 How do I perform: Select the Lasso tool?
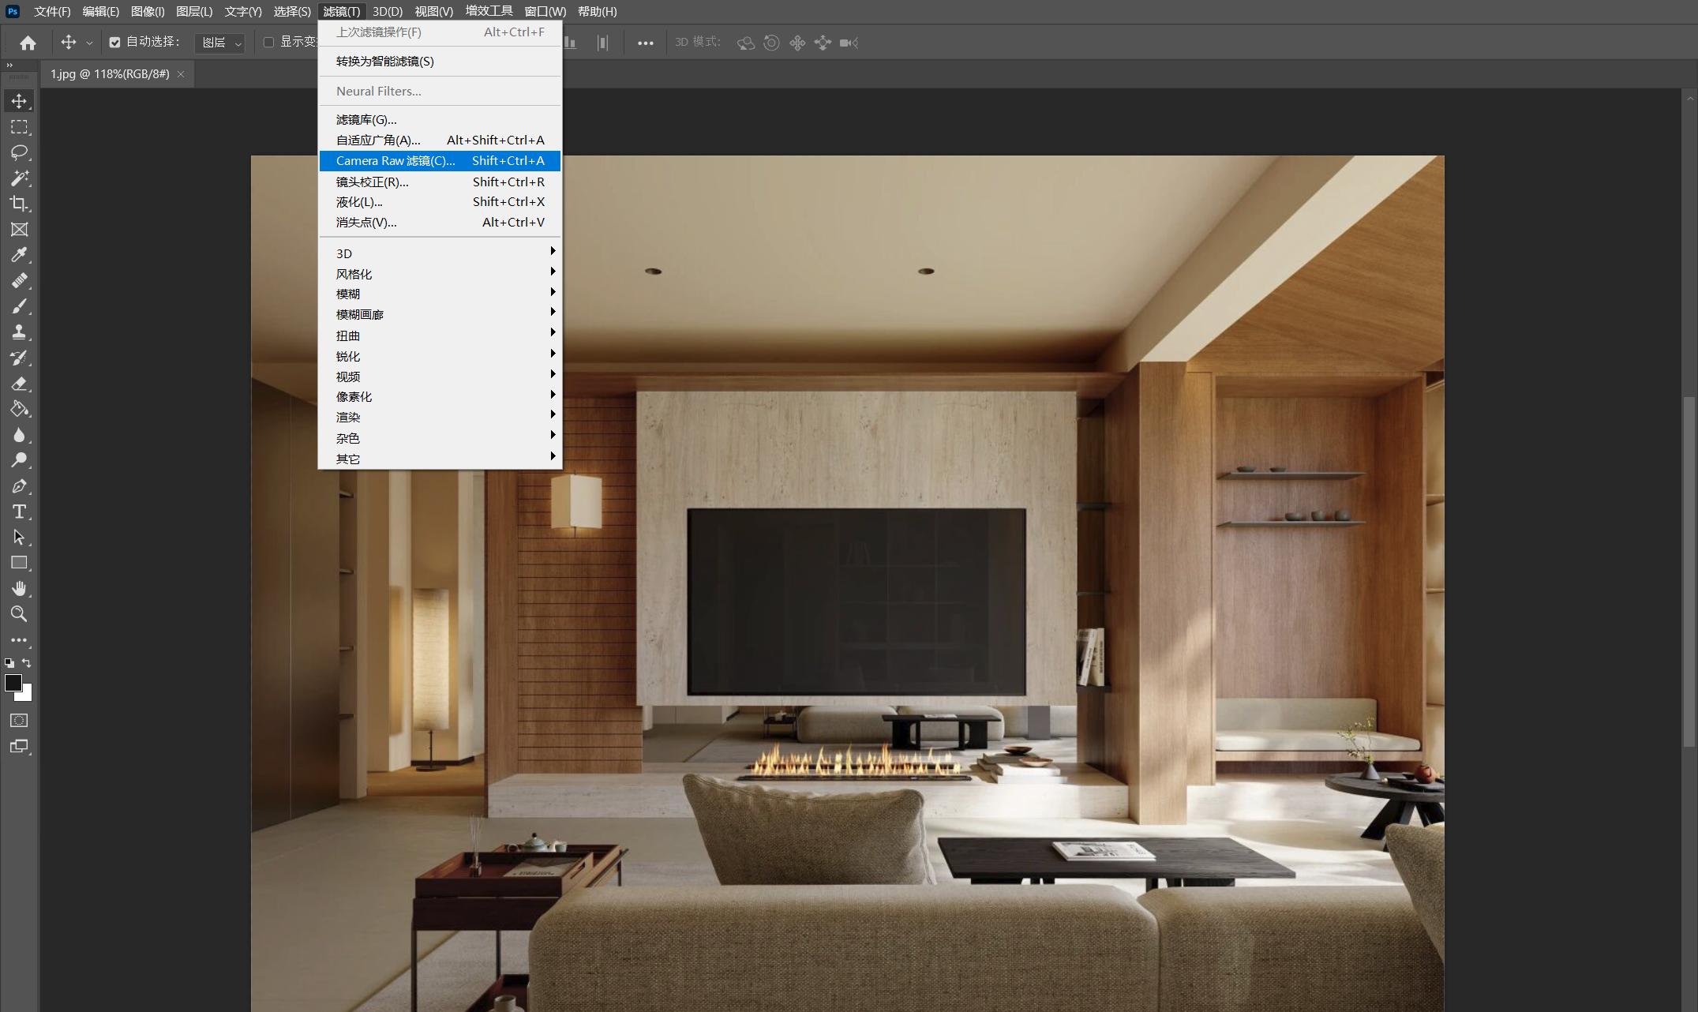click(19, 152)
